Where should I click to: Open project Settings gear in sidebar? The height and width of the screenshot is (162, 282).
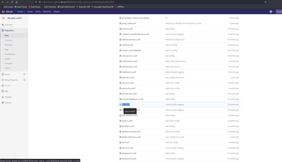pyautogui.click(x=8, y=103)
